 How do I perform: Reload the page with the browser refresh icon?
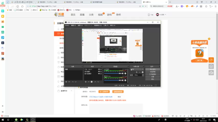coord(17,6)
